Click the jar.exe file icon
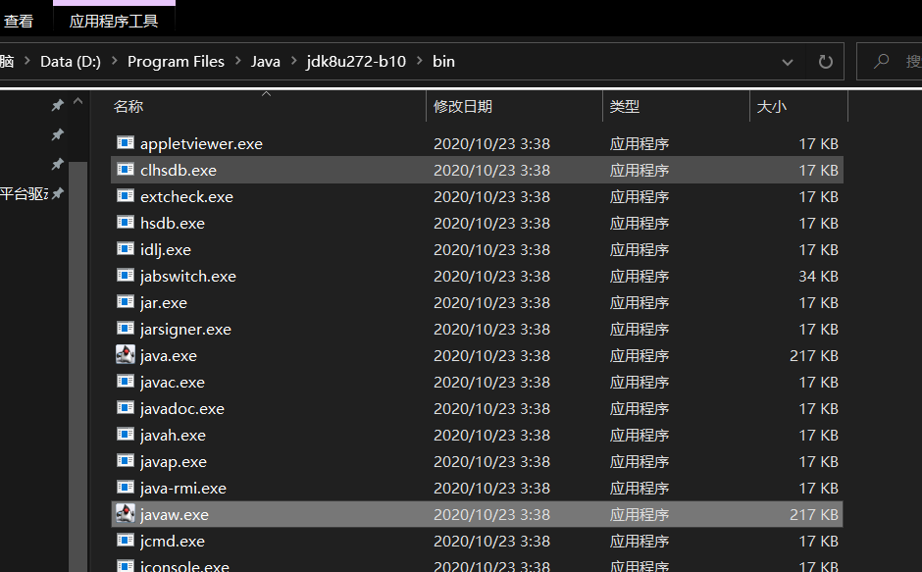922x572 pixels. tap(126, 302)
